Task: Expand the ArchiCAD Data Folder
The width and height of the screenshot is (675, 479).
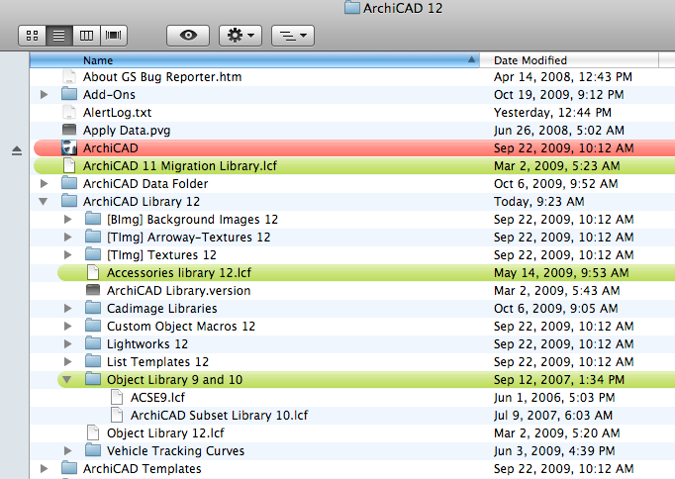Action: 44,184
